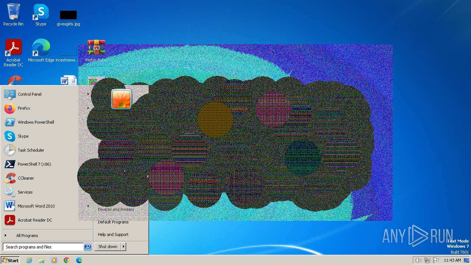Open the Recycle Bin desktop icon

tap(13, 15)
